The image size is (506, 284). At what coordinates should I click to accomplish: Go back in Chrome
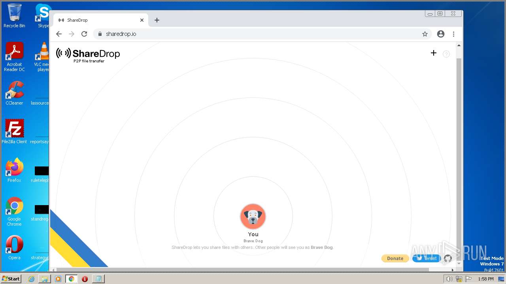tap(59, 34)
